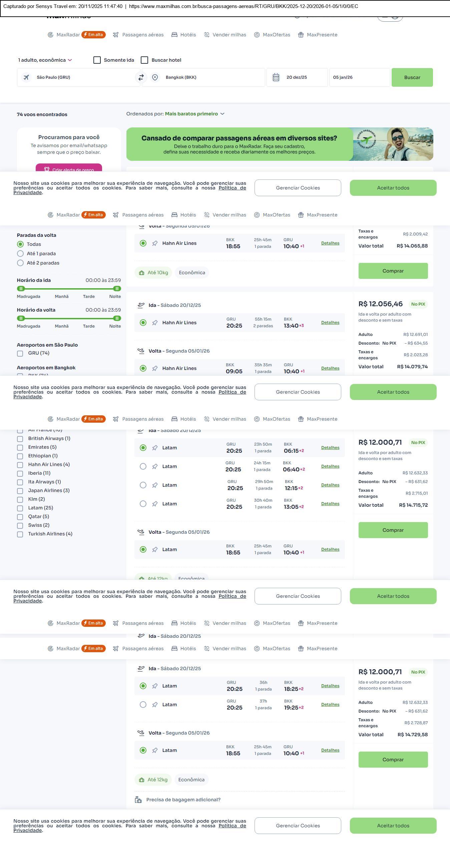Click the location pin icon beside Bangkok (BKK)
Image resolution: width=450 pixels, height=842 pixels.
click(155, 77)
